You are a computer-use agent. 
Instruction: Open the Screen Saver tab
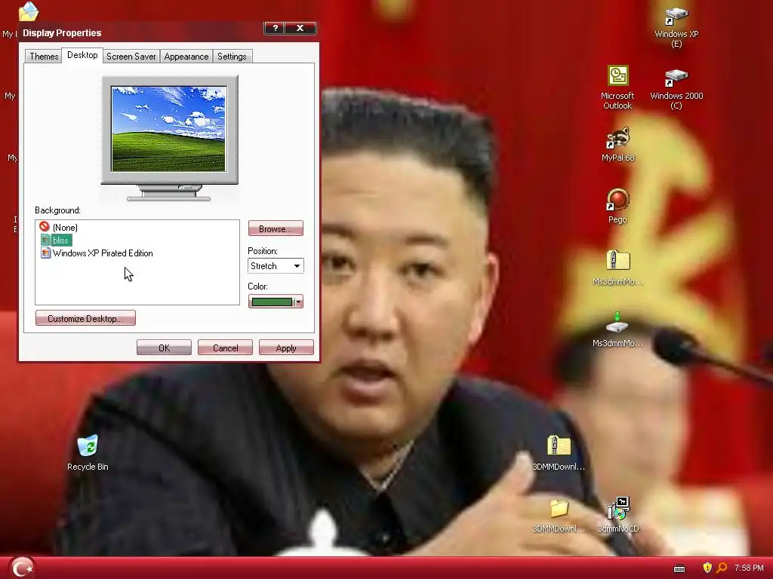(131, 56)
